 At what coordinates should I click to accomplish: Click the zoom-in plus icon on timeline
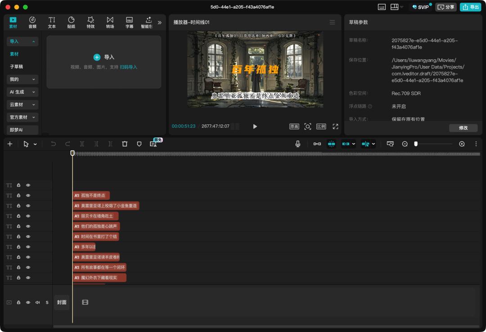coord(462,144)
